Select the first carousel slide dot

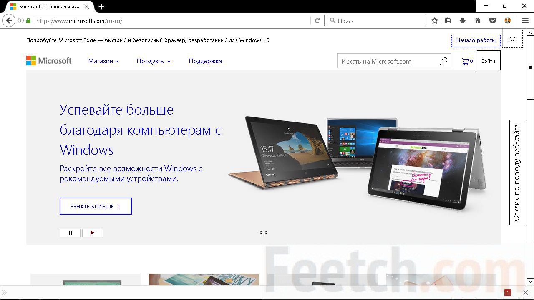tap(261, 232)
